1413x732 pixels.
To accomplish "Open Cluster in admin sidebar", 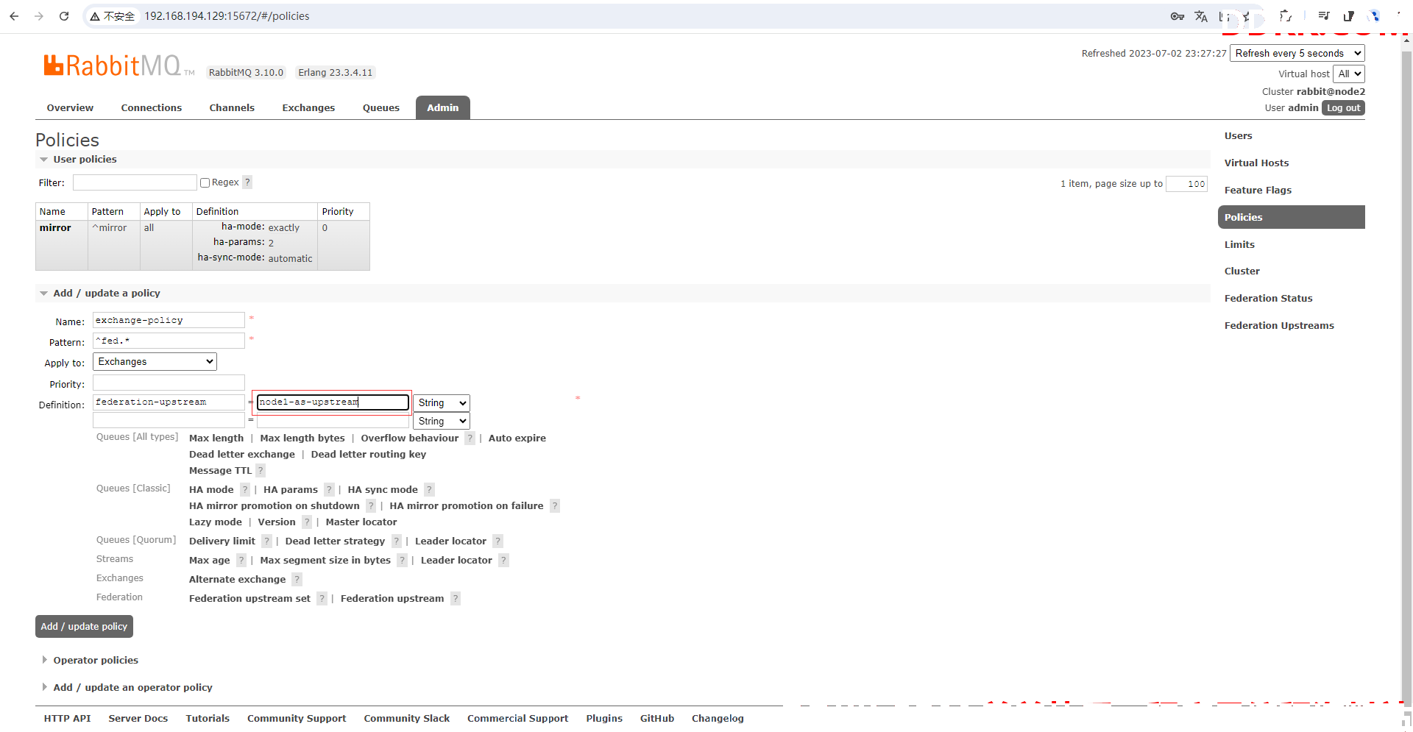I will coord(1242,271).
